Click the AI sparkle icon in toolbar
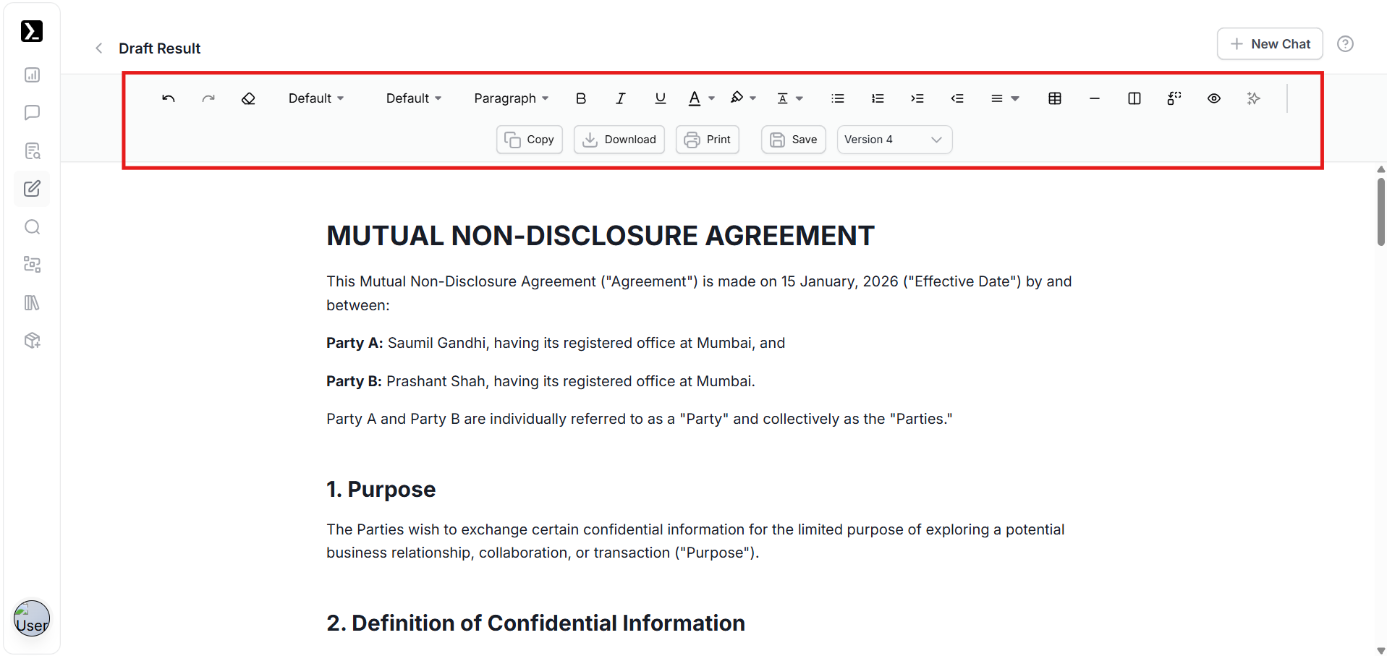The image size is (1387, 656). [1253, 98]
